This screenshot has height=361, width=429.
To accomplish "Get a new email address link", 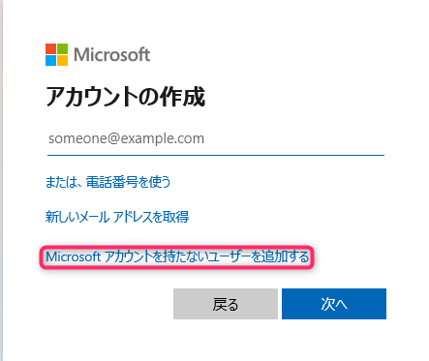I will coord(117,217).
